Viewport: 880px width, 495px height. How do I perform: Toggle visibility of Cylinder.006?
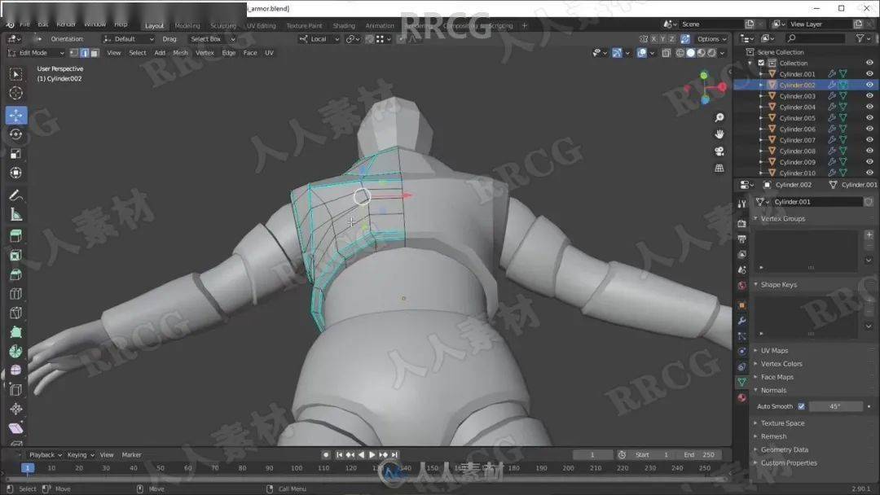869,129
